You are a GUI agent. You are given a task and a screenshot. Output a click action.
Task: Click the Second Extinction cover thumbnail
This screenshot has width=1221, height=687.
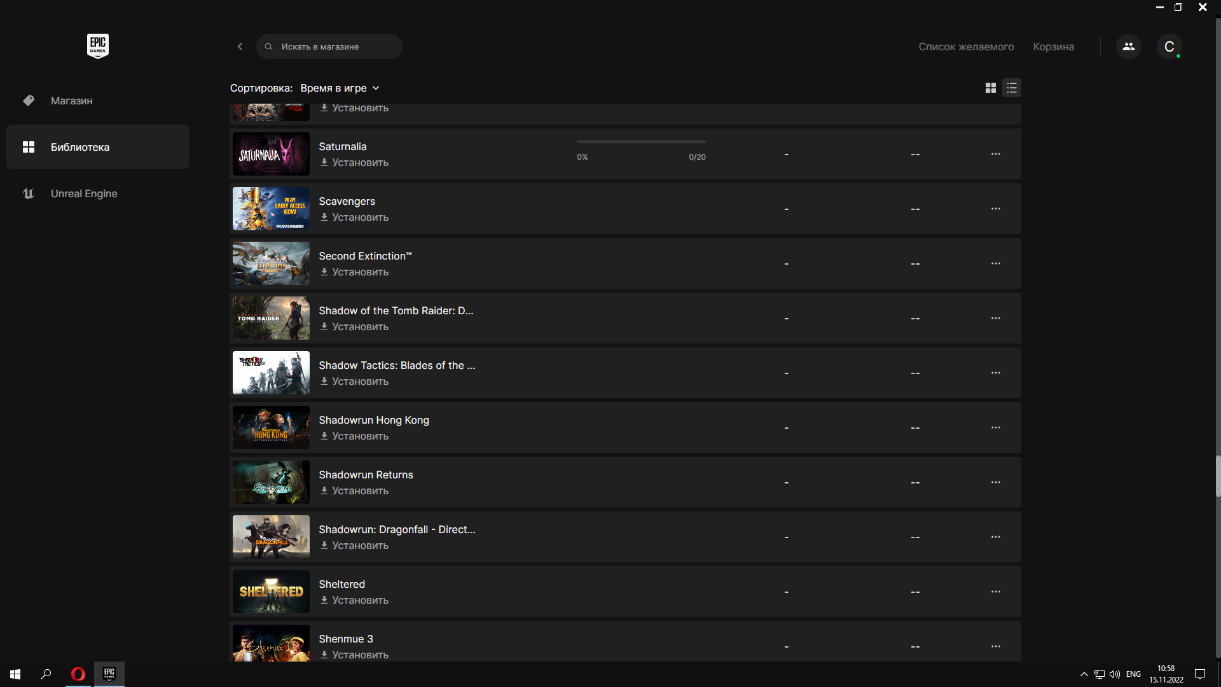tap(271, 263)
